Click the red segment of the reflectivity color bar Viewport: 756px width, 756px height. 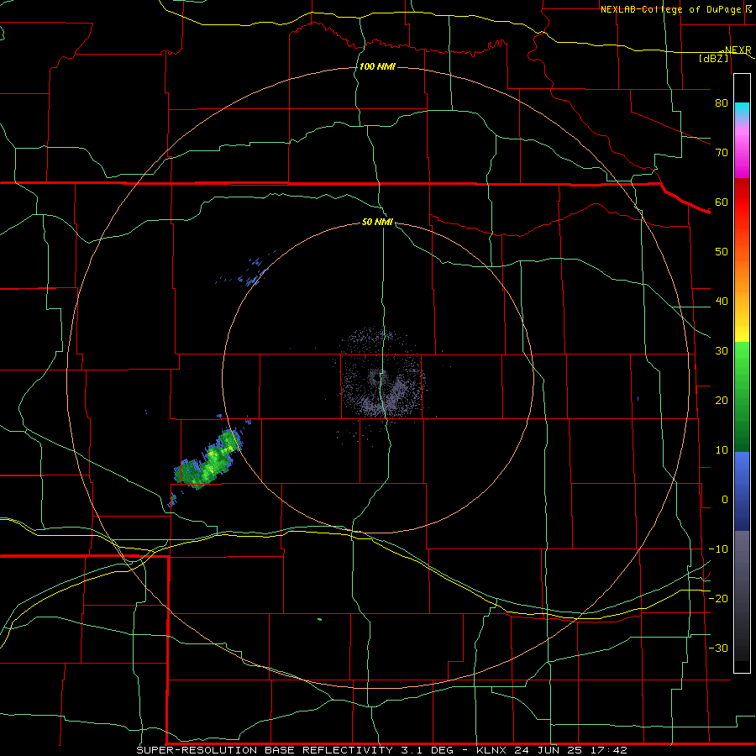(742, 203)
